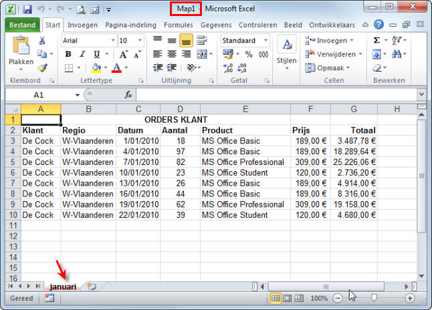Click the AutoSum sigma icon
432x310 pixels.
pyautogui.click(x=376, y=41)
